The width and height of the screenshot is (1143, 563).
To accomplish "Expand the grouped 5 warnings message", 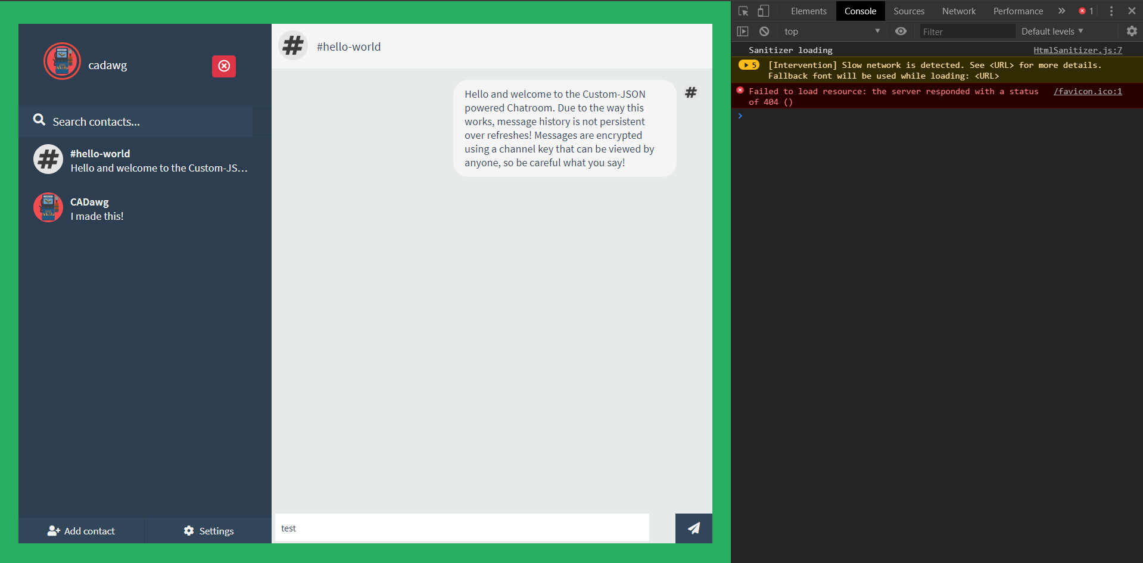I will click(x=749, y=65).
